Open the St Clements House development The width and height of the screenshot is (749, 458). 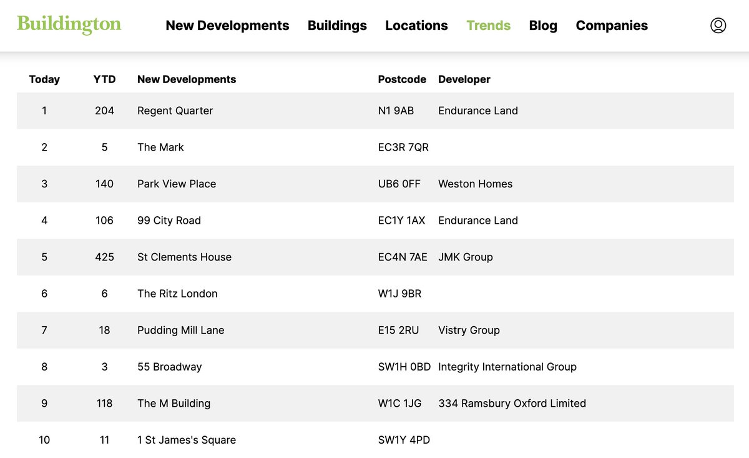(x=184, y=257)
